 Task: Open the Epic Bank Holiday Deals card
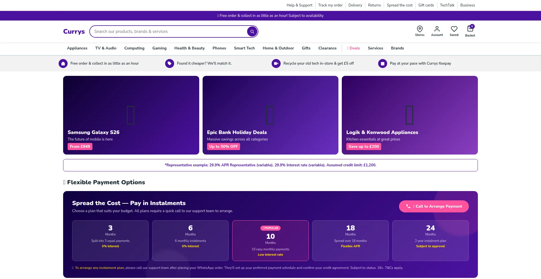click(x=270, y=115)
